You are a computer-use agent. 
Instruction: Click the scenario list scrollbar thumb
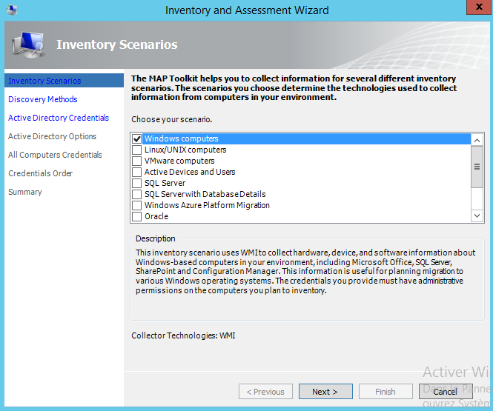point(477,167)
